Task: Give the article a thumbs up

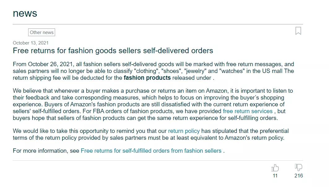Action: (x=275, y=168)
